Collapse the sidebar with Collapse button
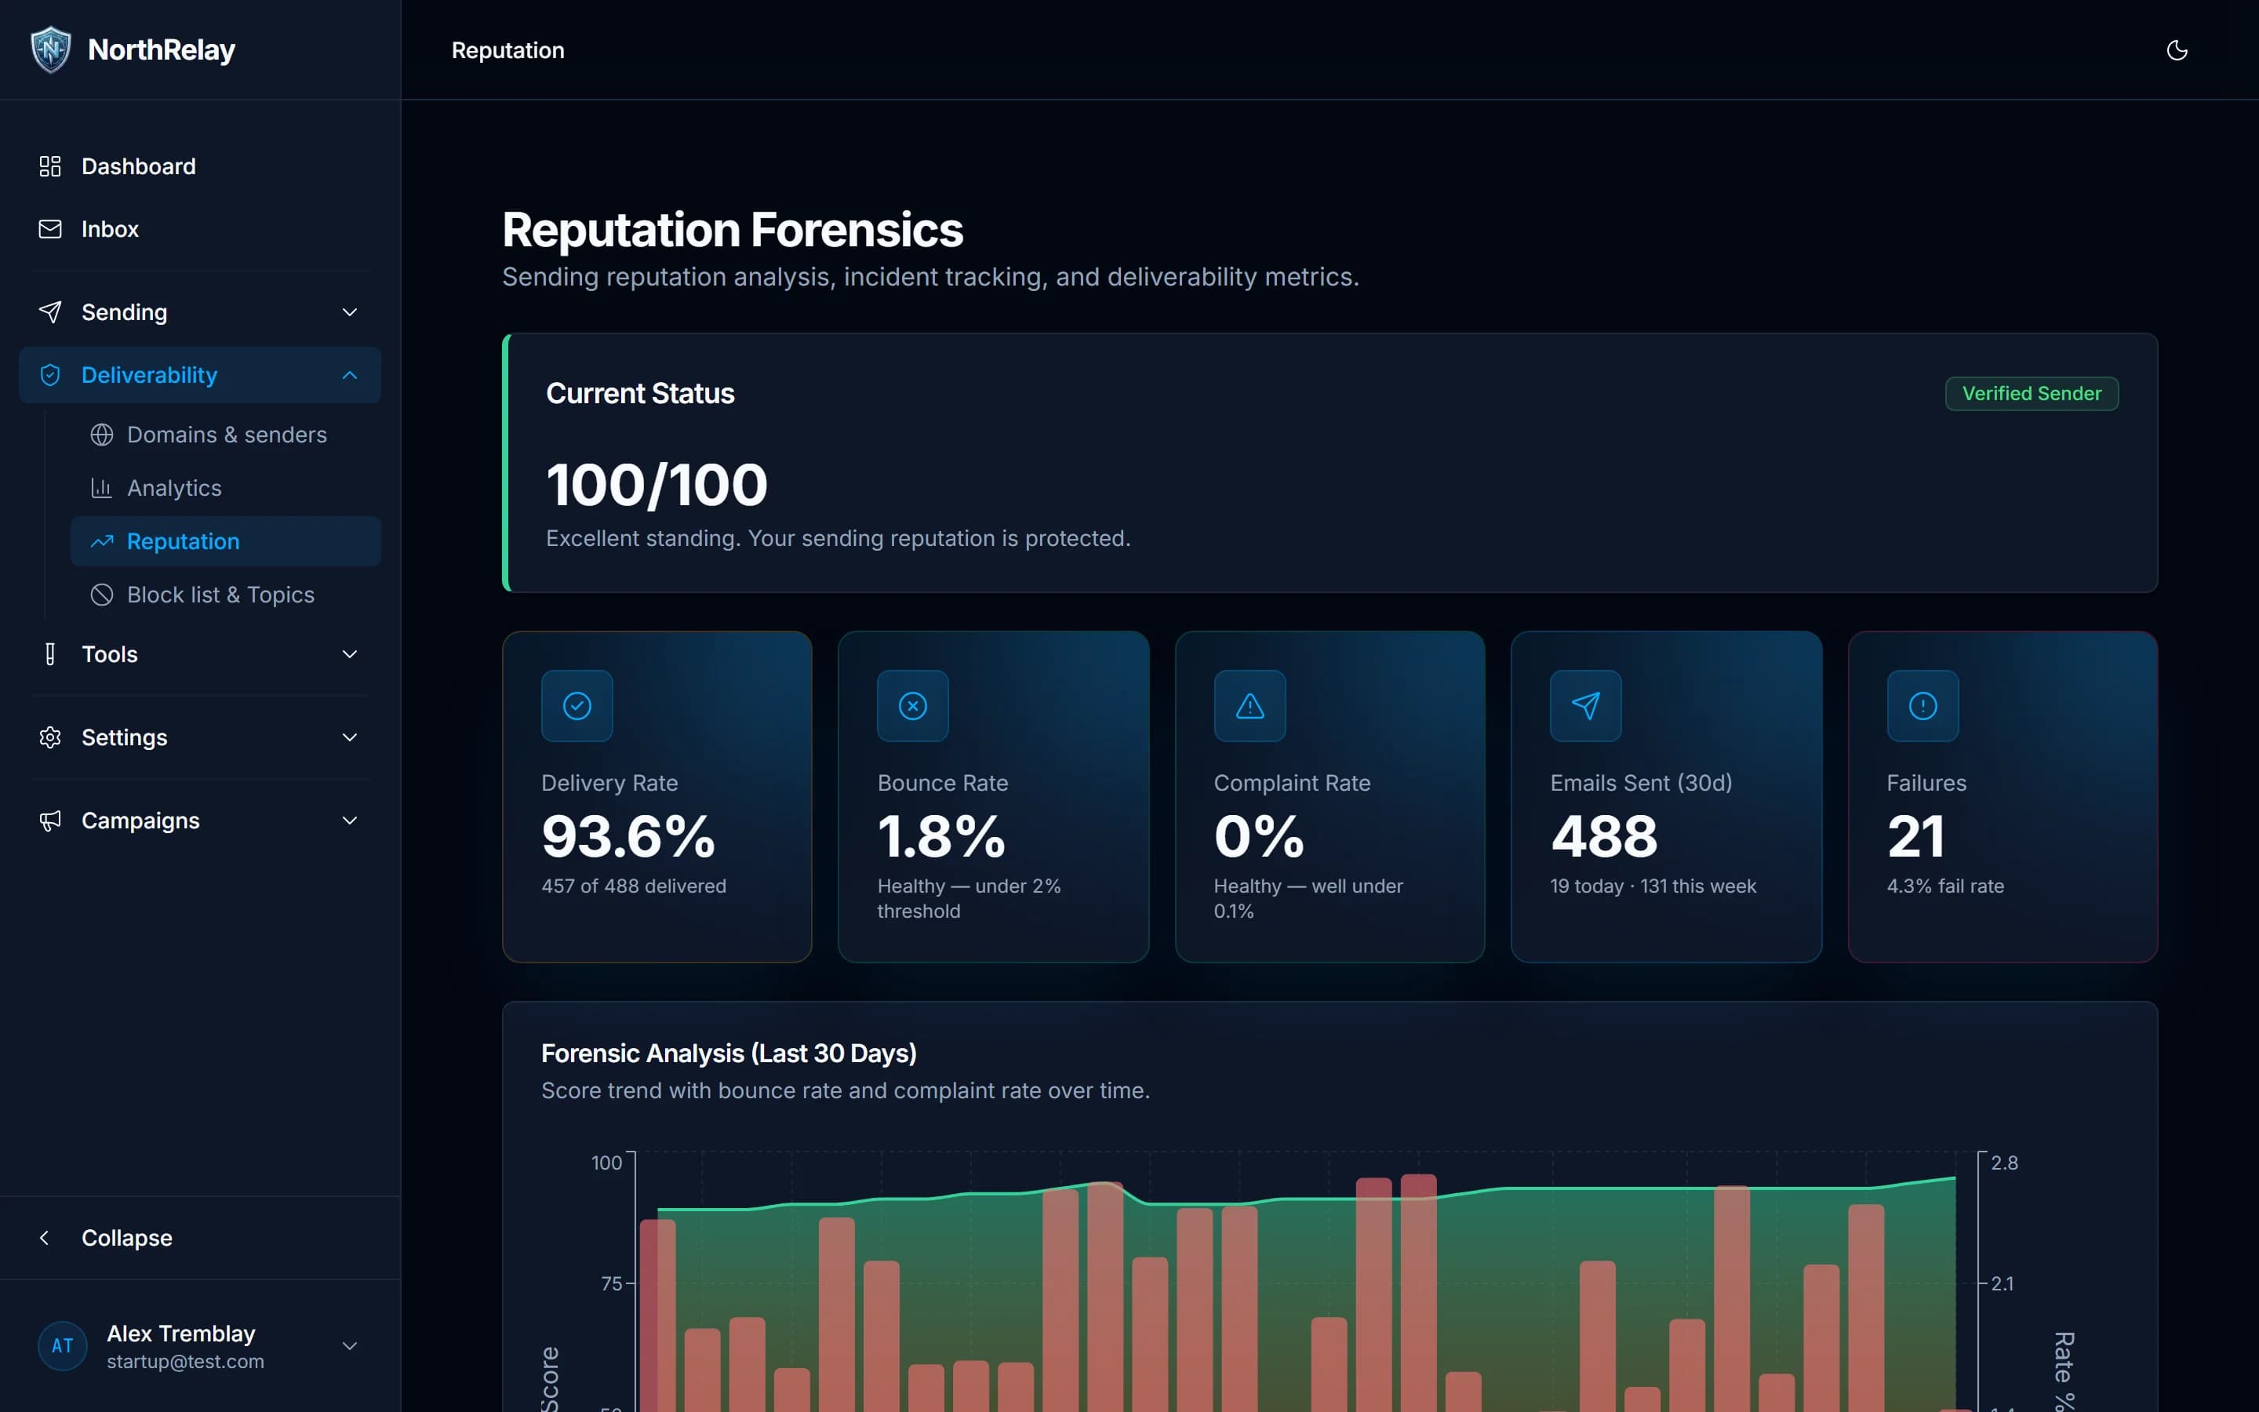This screenshot has width=2259, height=1412. [x=200, y=1237]
